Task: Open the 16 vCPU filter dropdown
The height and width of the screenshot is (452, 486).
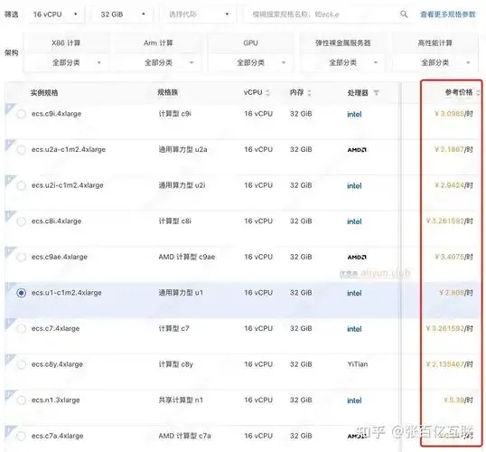Action: pyautogui.click(x=56, y=14)
